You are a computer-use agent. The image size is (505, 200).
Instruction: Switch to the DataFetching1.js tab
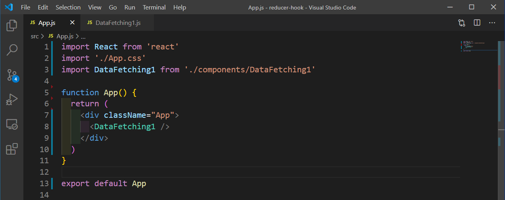tap(117, 23)
